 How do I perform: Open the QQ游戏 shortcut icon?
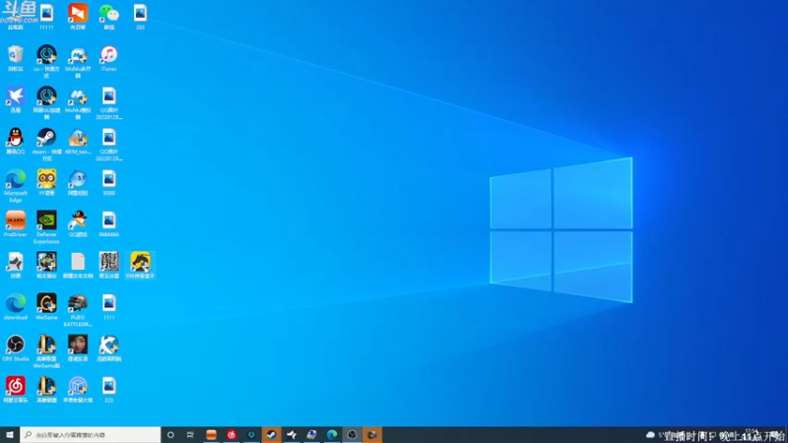(78, 220)
